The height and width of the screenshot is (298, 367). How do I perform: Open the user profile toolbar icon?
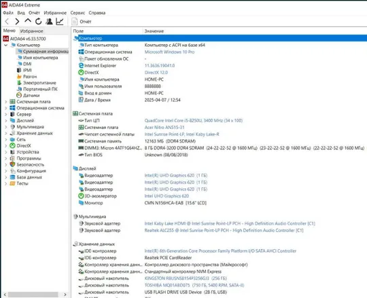(49, 22)
